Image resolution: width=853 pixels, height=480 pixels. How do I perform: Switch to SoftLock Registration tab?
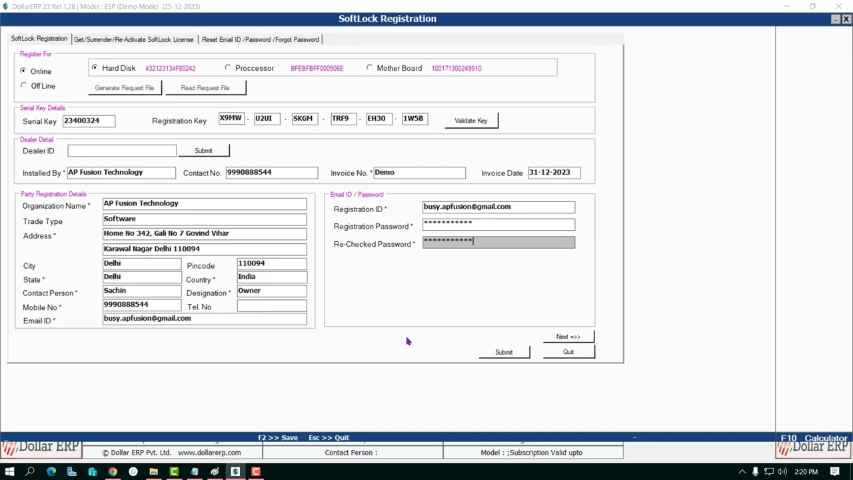pos(39,39)
